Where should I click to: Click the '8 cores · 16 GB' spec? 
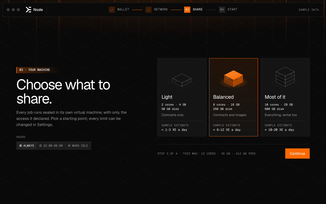click(x=226, y=105)
